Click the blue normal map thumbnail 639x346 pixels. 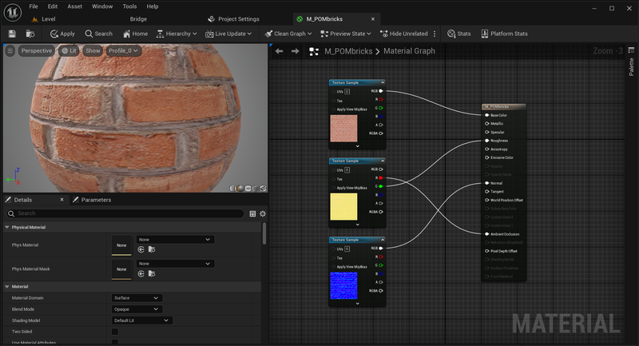343,286
